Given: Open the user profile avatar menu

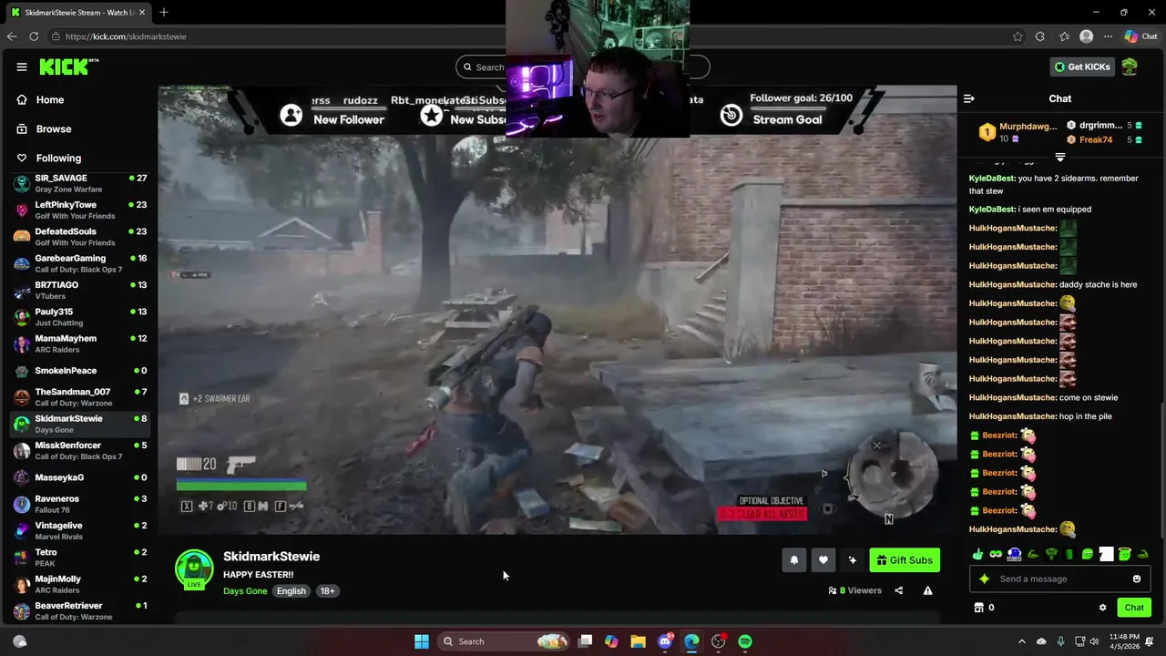Looking at the screenshot, I should (1130, 67).
